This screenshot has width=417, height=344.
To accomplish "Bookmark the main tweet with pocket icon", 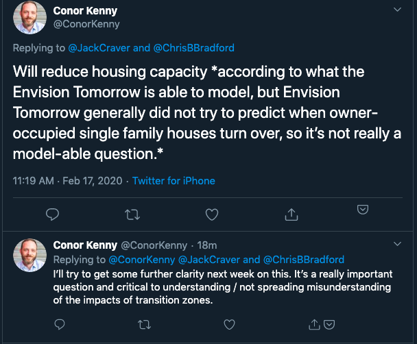I will [363, 209].
